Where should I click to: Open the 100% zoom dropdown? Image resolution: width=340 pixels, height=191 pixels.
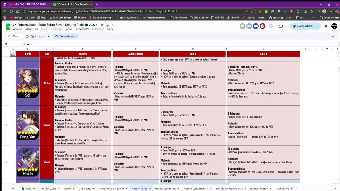click(44, 36)
